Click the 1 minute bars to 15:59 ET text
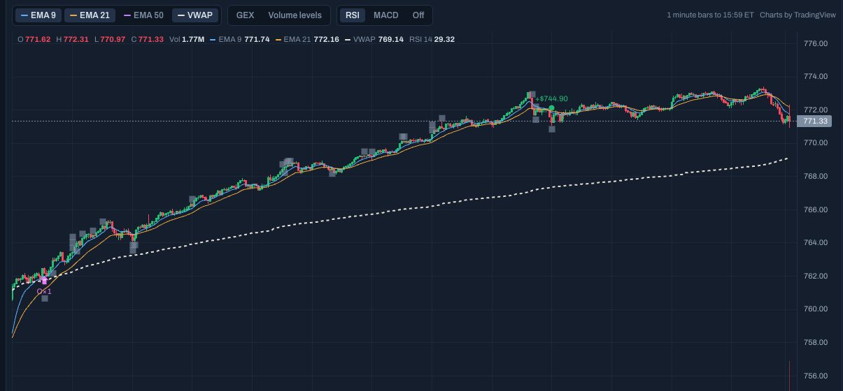The width and height of the screenshot is (843, 391). 710,15
